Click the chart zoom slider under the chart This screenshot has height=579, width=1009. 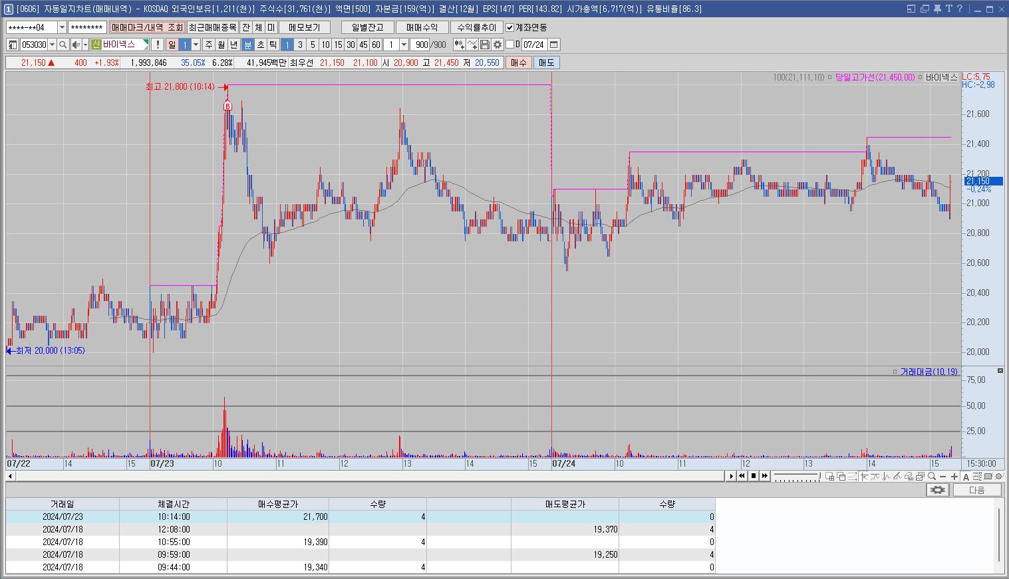click(x=797, y=476)
